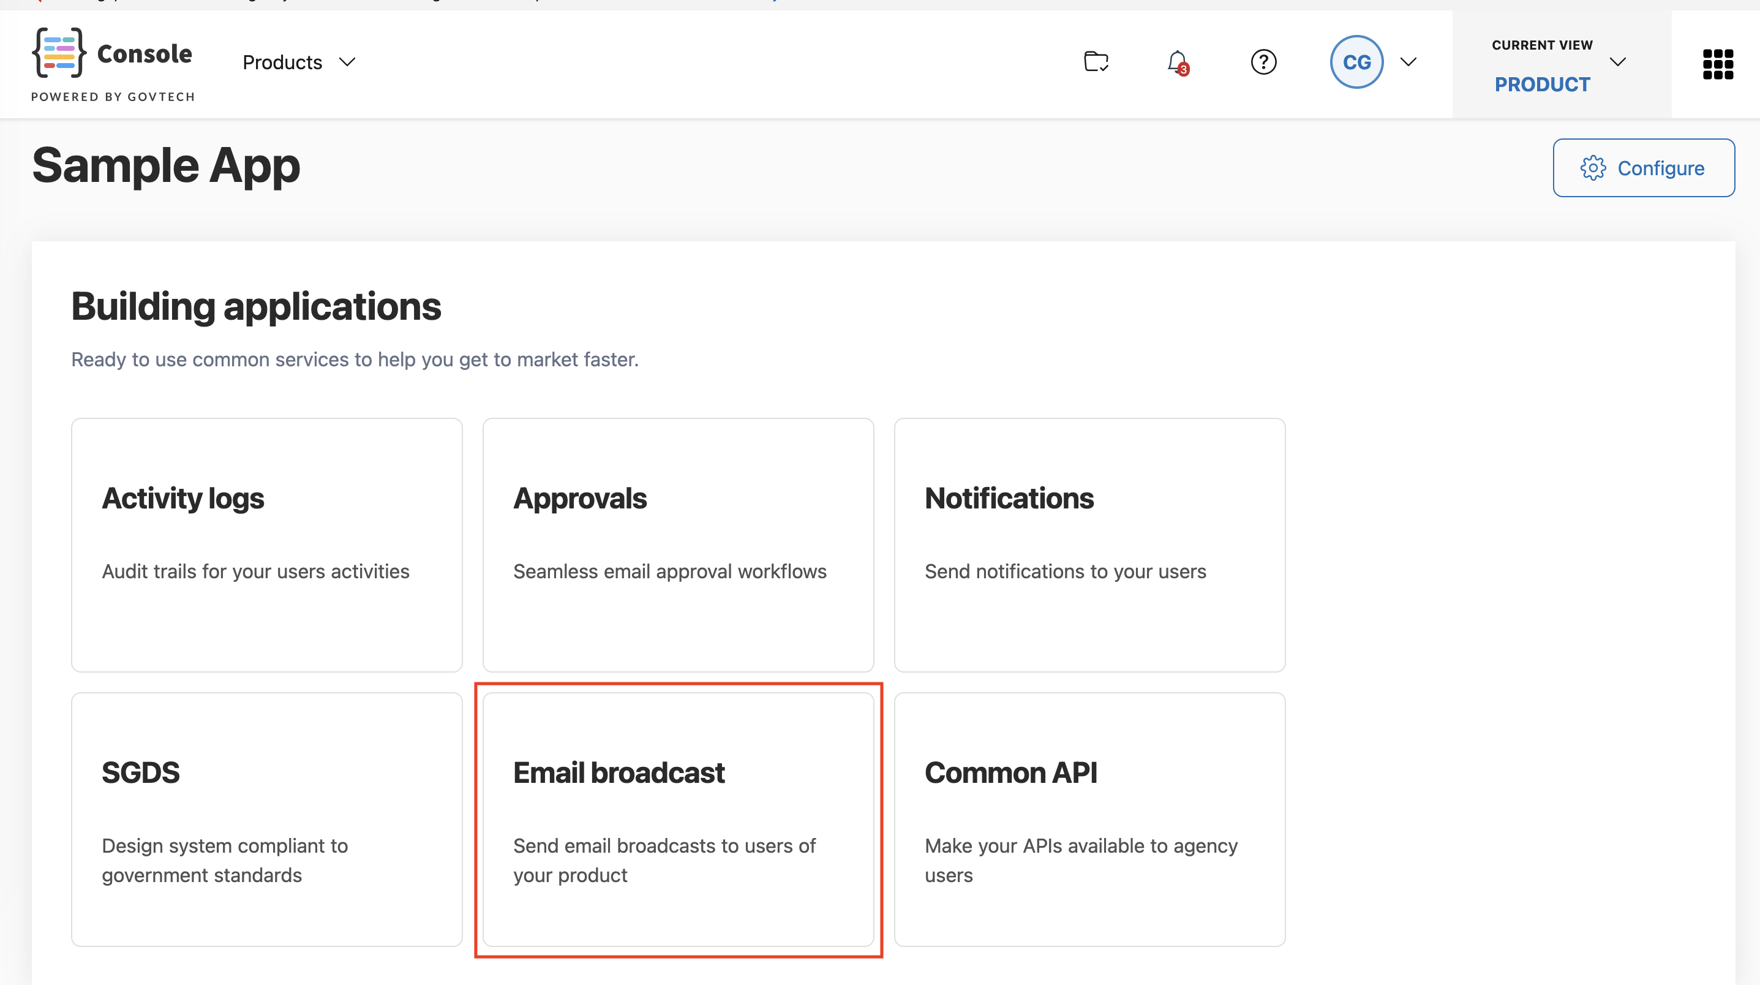The image size is (1760, 985).
Task: Open the Approvals card
Action: pos(678,545)
